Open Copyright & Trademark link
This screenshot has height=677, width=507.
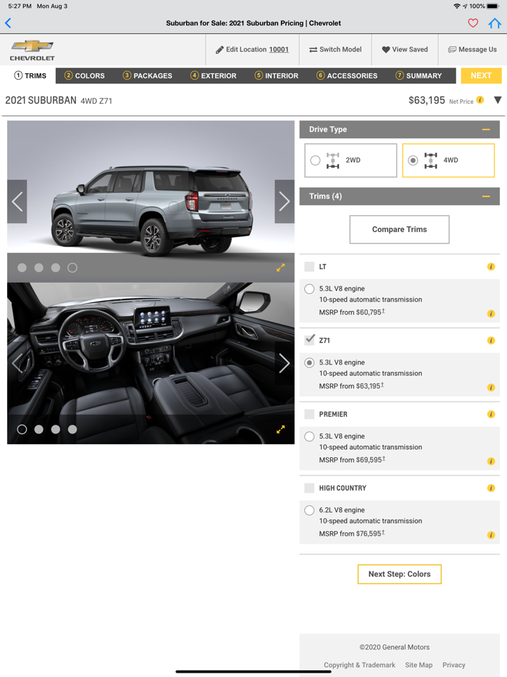coord(359,665)
